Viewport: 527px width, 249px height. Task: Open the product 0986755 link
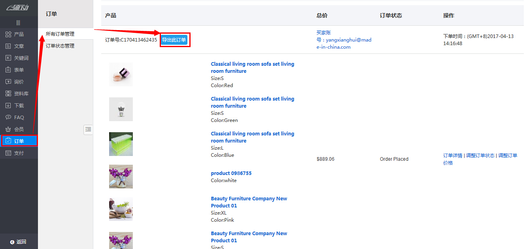[231, 173]
